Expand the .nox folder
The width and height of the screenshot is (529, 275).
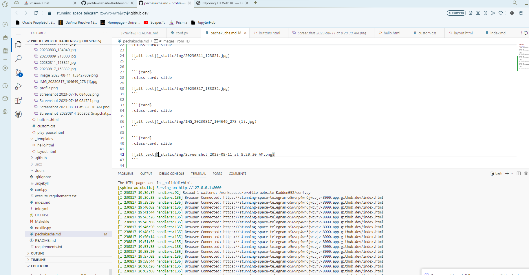[x=39, y=164]
